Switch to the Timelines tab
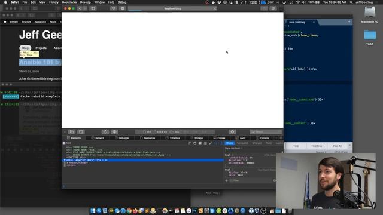The width and height of the screenshot is (383, 215). click(x=172, y=138)
